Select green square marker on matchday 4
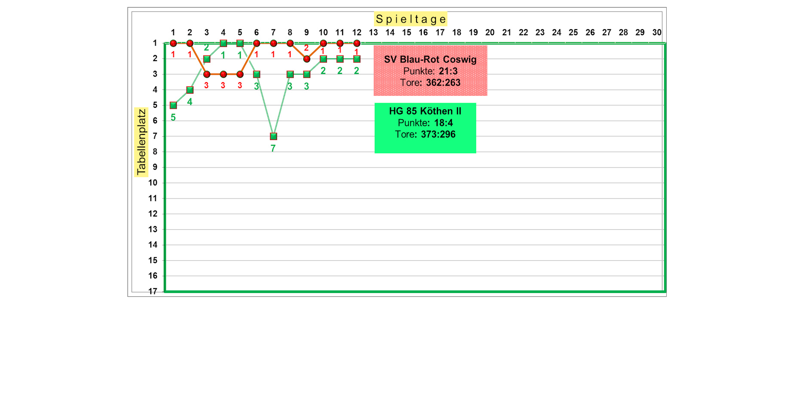The height and width of the screenshot is (415, 797). tap(223, 43)
